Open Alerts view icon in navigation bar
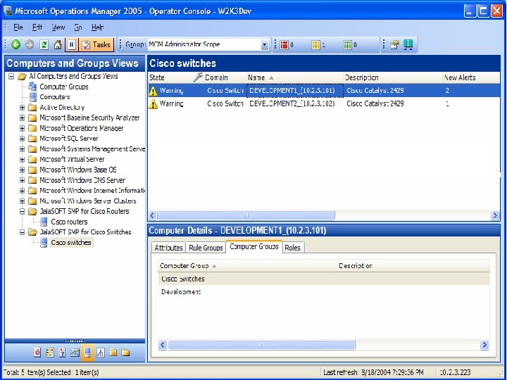 pos(37,353)
